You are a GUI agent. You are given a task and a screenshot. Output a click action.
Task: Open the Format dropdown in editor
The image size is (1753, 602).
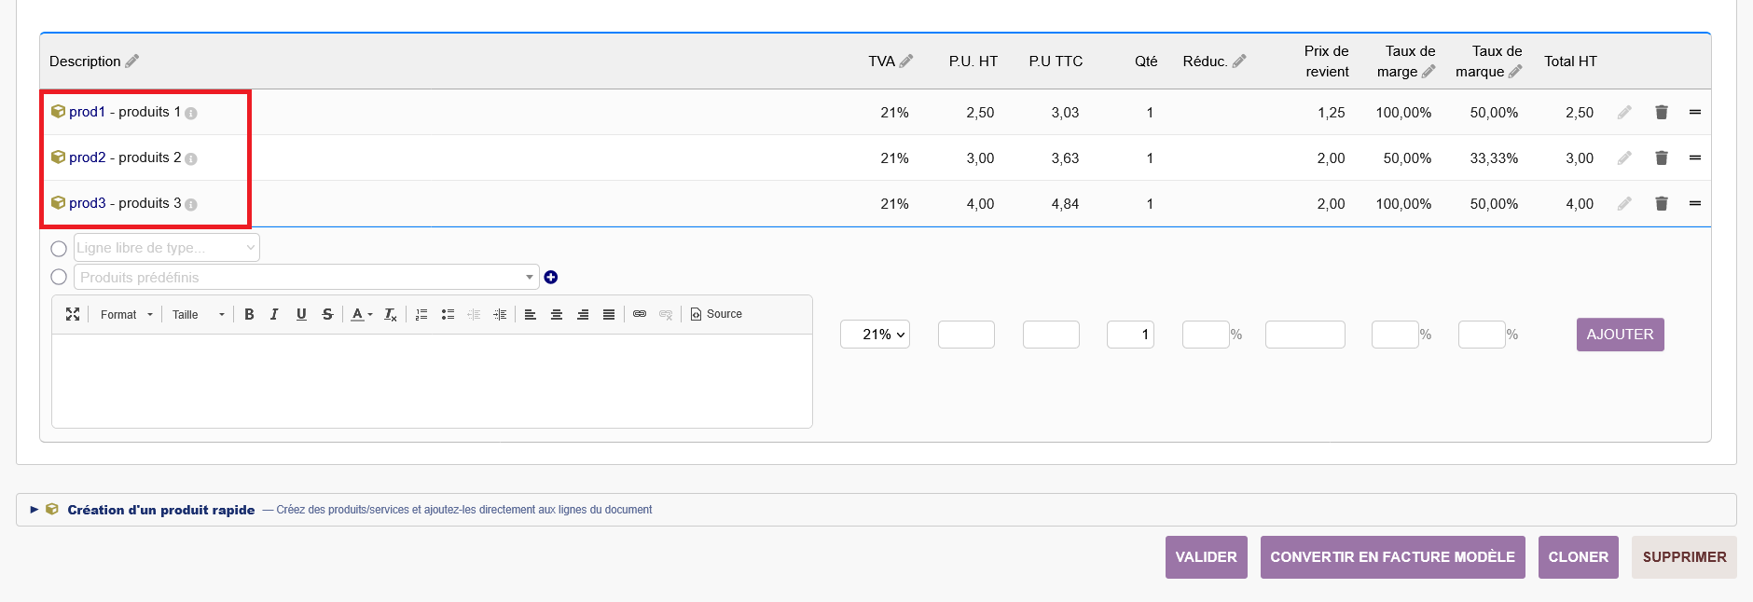pyautogui.click(x=126, y=314)
